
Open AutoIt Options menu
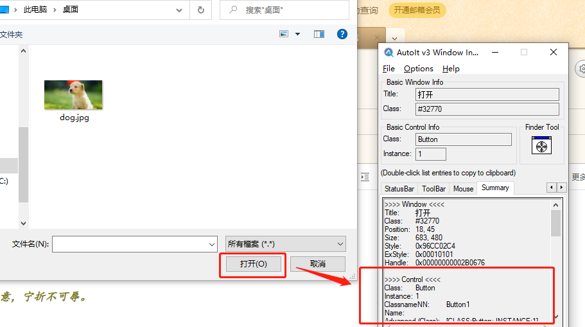[x=418, y=69]
